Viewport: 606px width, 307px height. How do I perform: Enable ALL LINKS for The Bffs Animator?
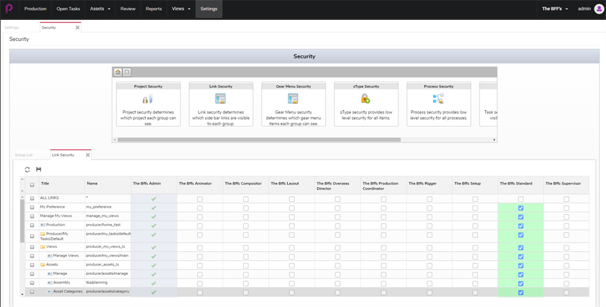(x=200, y=199)
